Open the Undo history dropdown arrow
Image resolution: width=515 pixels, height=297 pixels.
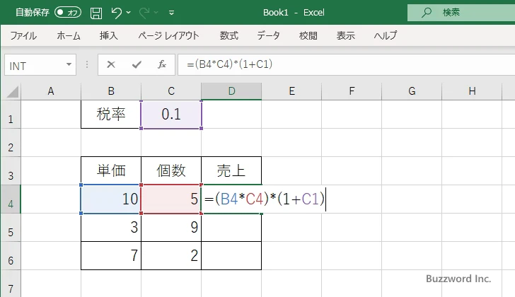click(129, 13)
